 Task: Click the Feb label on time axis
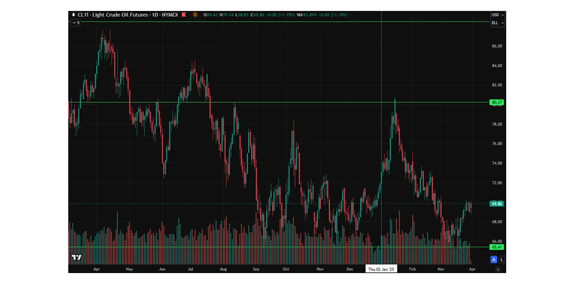[412, 269]
